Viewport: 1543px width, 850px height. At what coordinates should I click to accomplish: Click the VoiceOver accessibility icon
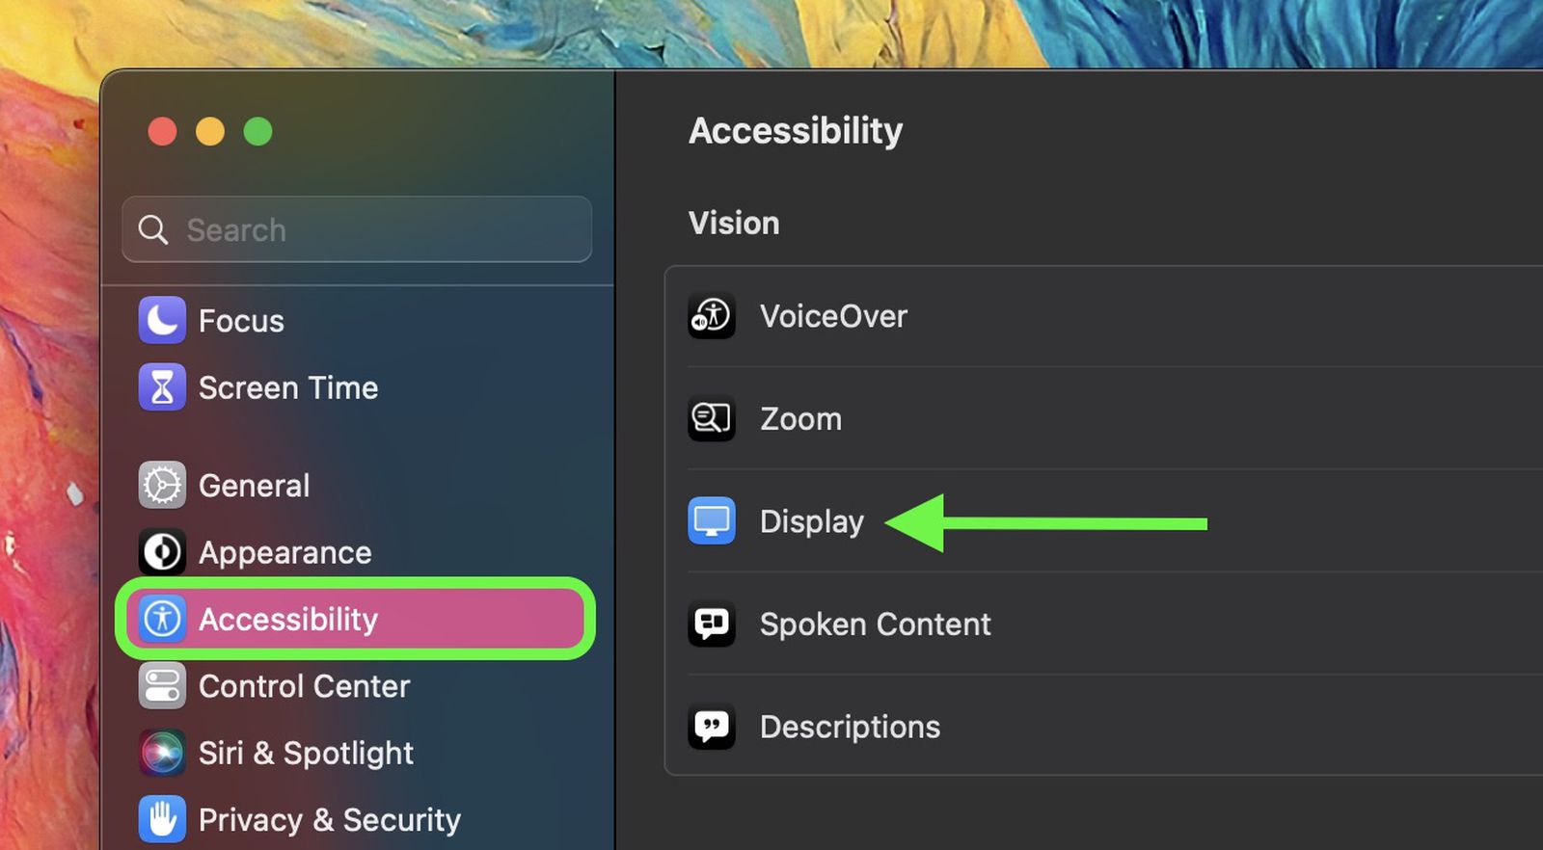[x=711, y=316]
